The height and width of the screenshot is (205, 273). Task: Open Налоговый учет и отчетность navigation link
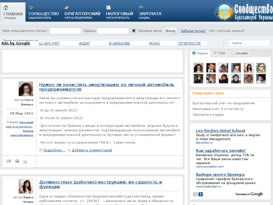(x=218, y=109)
